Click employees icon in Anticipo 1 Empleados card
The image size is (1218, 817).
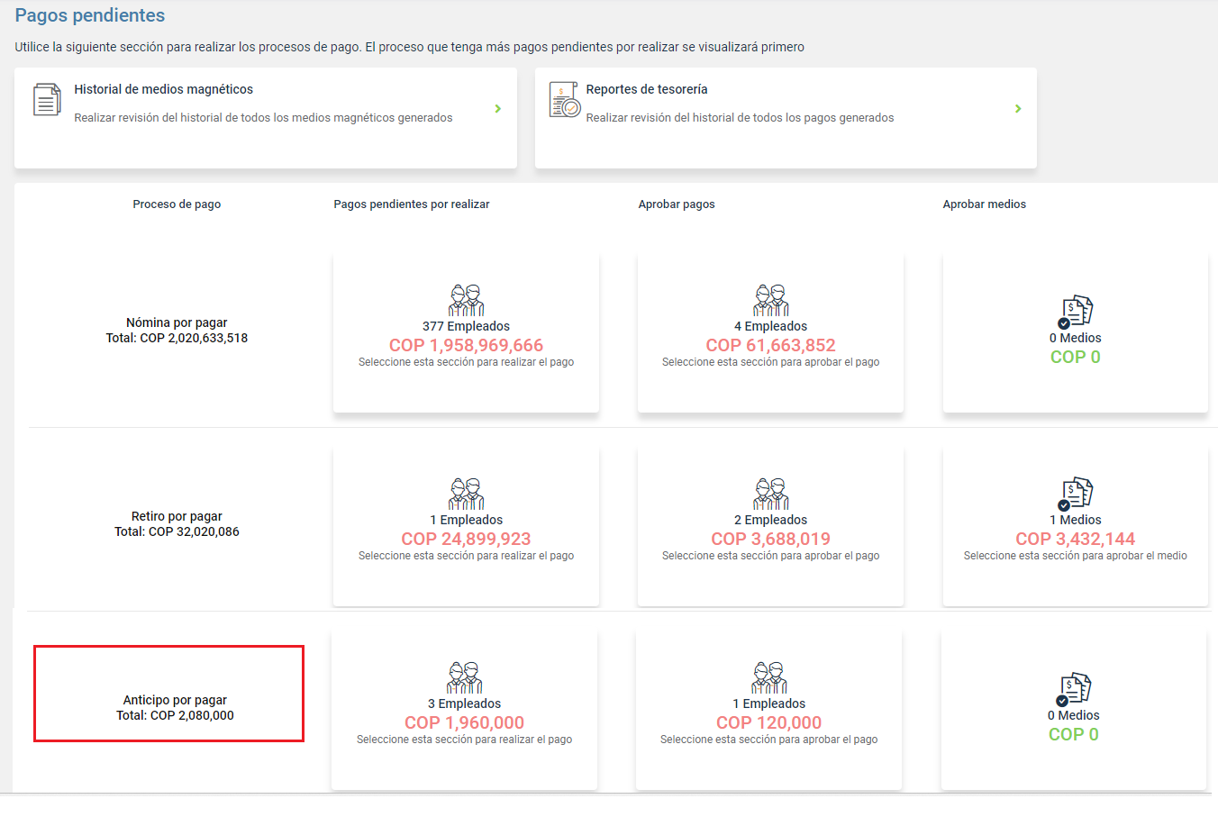coord(768,678)
